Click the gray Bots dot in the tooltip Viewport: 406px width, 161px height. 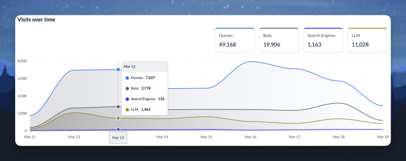127,88
